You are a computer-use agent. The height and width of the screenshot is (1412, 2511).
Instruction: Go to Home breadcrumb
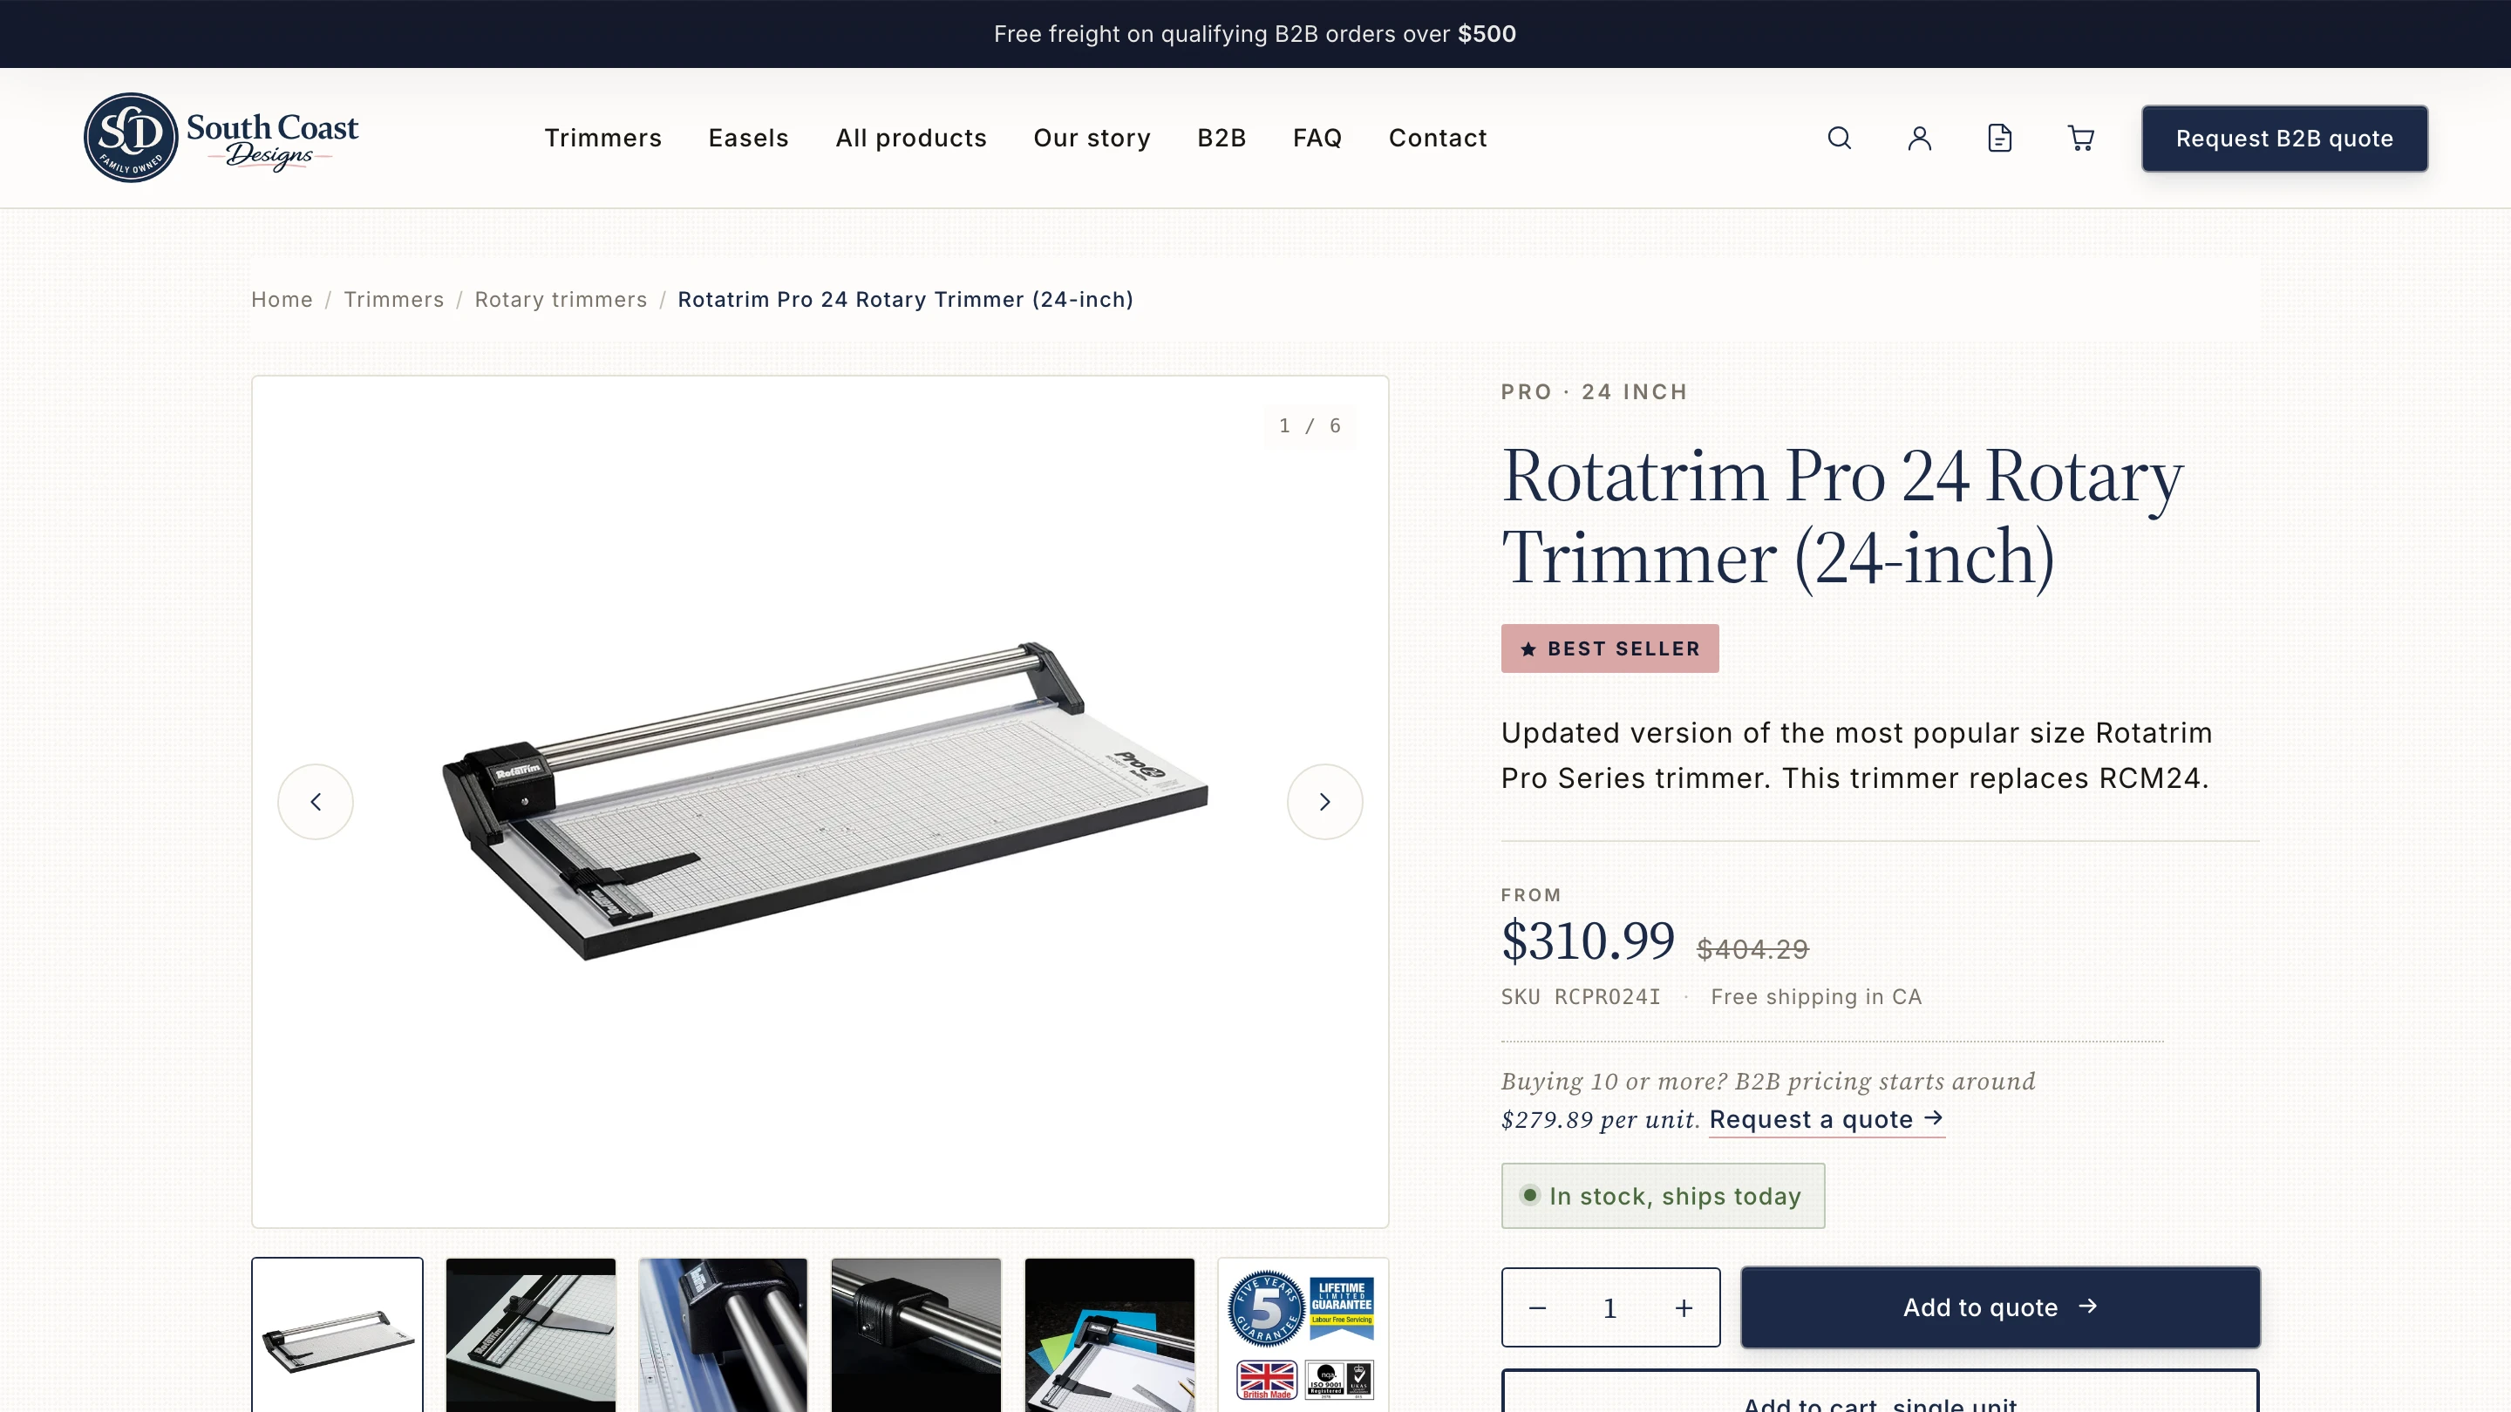tap(282, 299)
